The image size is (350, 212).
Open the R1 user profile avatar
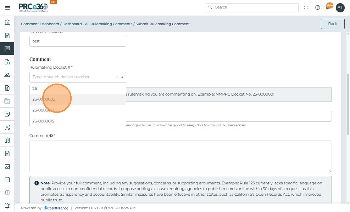(x=340, y=7)
